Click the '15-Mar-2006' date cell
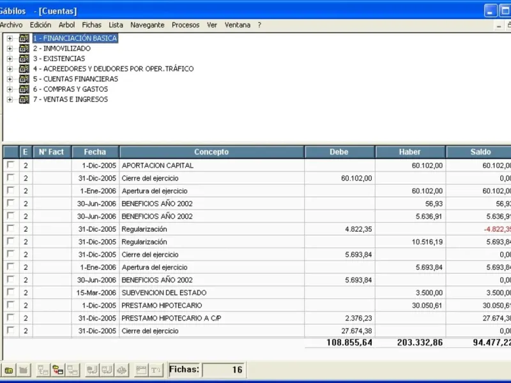The width and height of the screenshot is (511, 383). tap(96, 293)
